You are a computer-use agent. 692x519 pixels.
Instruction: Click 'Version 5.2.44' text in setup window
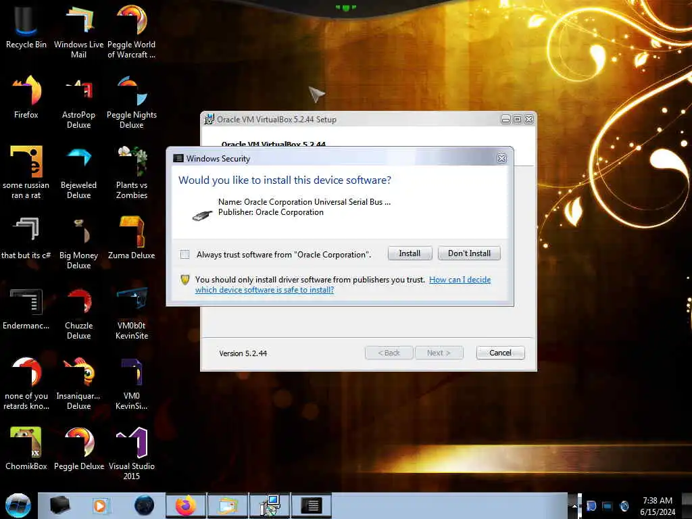point(243,353)
